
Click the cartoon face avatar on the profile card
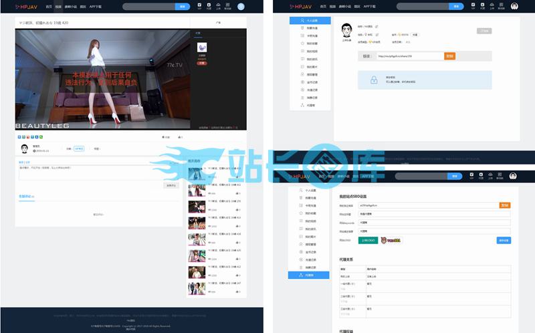coord(347,31)
